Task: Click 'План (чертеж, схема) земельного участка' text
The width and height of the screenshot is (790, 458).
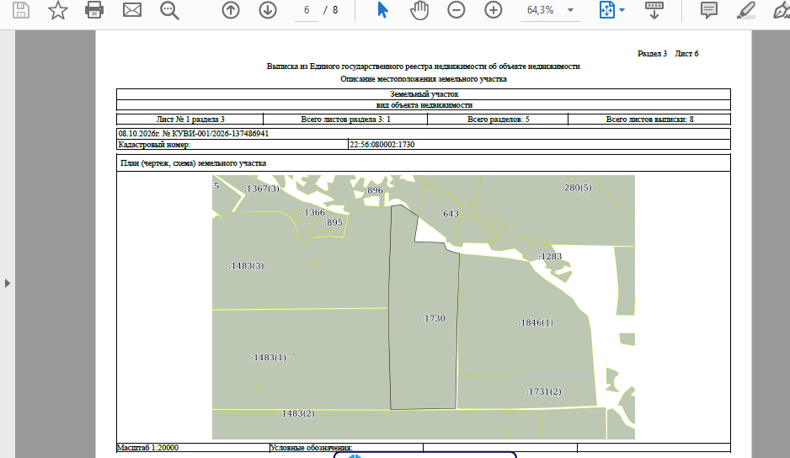Action: (194, 163)
